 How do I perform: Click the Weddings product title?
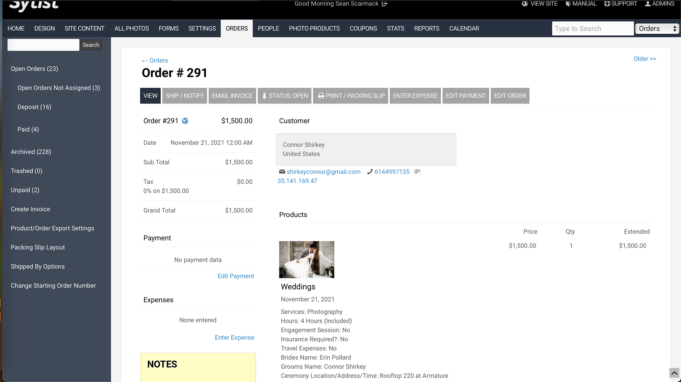click(x=298, y=287)
